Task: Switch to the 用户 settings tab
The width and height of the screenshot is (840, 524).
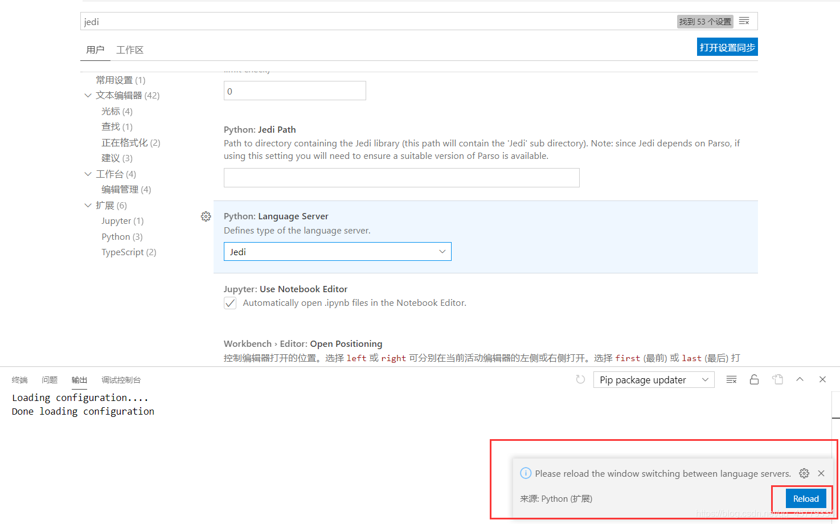Action: pos(95,50)
